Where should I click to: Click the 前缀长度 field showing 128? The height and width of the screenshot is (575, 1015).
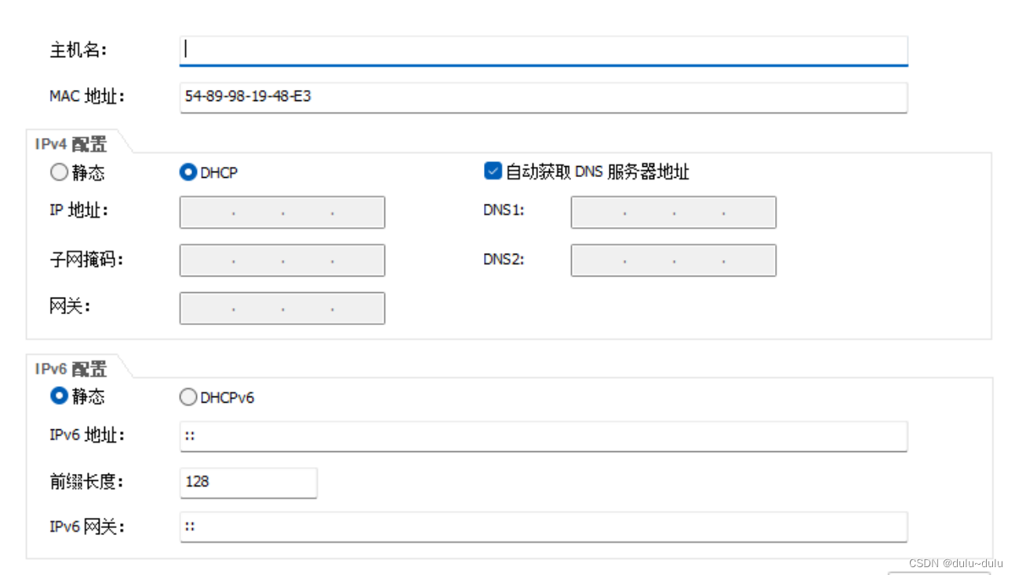coord(248,482)
